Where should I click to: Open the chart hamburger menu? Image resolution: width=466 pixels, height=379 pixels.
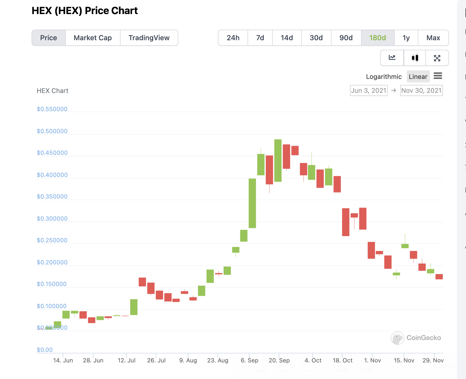coord(438,76)
